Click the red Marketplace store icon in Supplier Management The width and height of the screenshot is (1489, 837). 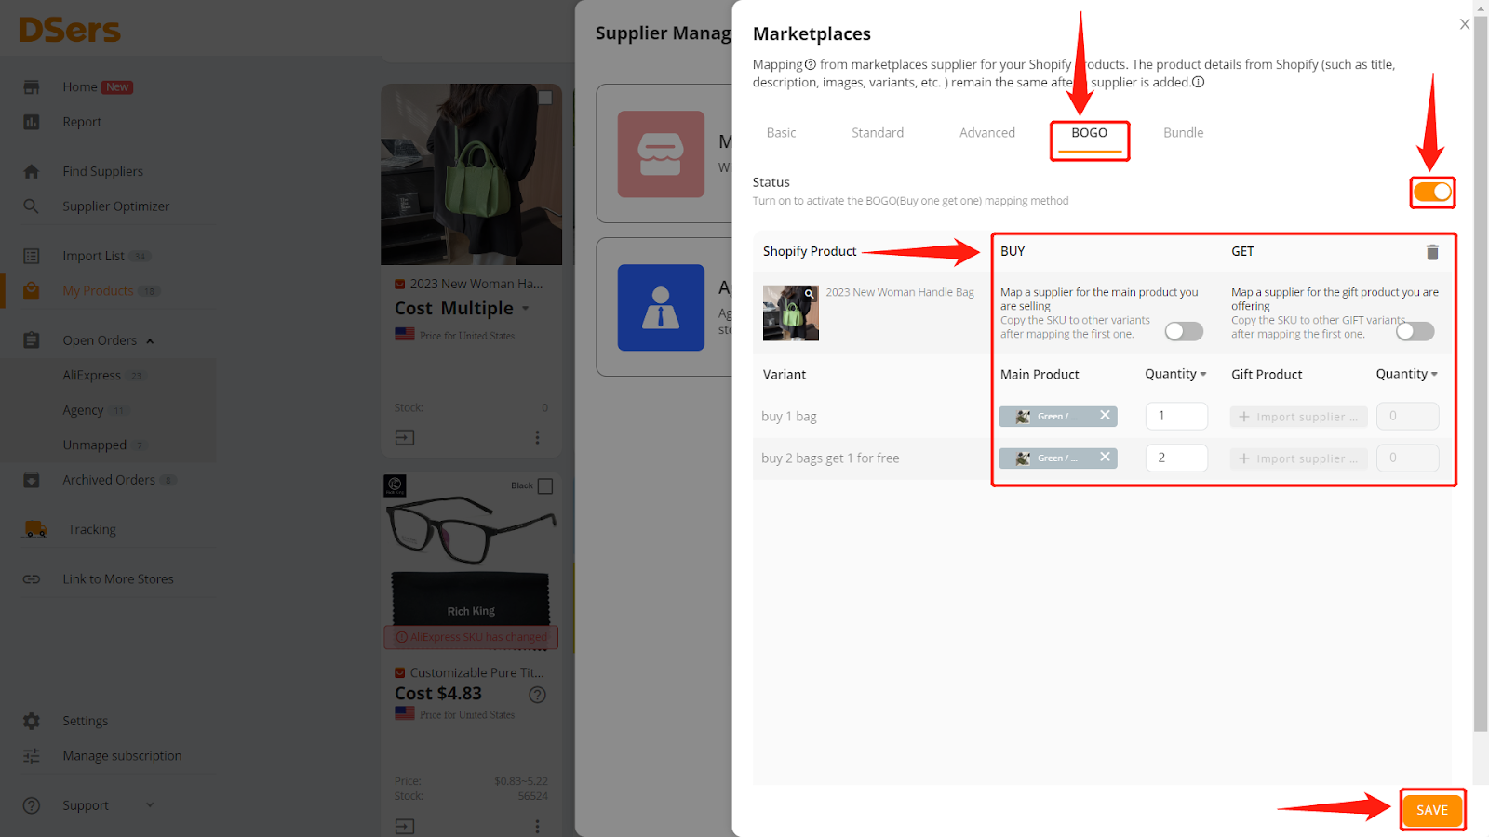tap(661, 153)
